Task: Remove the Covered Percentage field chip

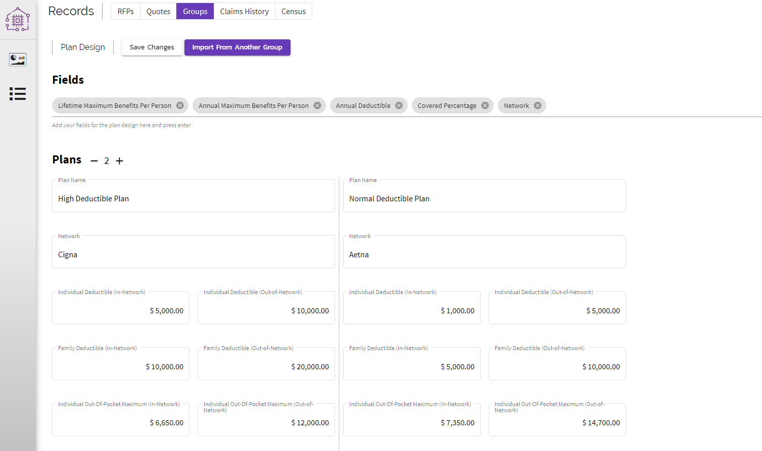Action: [485, 105]
